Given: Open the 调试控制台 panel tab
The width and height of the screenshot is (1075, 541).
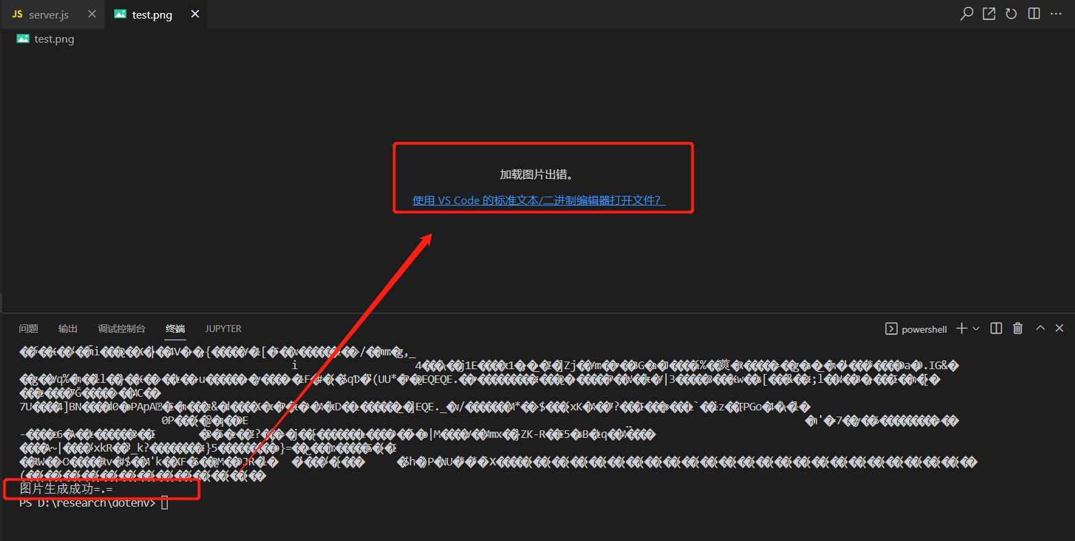Looking at the screenshot, I should coord(122,329).
